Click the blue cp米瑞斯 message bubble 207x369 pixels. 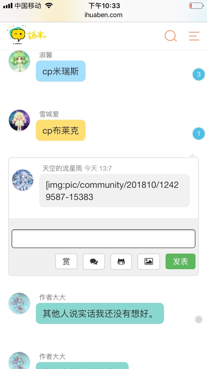60,71
